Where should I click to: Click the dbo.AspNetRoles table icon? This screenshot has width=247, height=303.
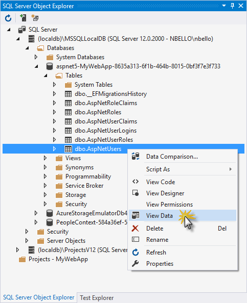68,112
